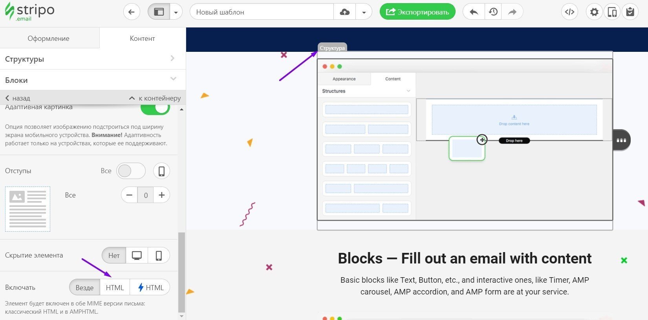Switch to the Оформление tab

pos(49,38)
